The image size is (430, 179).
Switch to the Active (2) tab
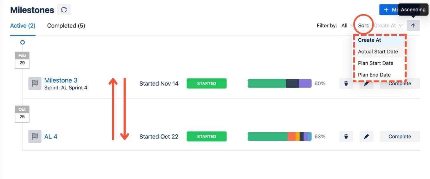pos(23,26)
